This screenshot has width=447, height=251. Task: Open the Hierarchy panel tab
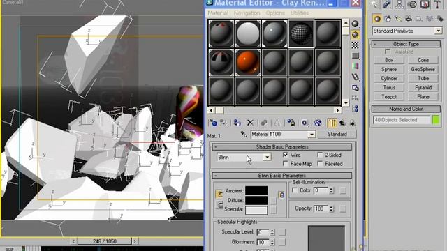[x=400, y=4]
